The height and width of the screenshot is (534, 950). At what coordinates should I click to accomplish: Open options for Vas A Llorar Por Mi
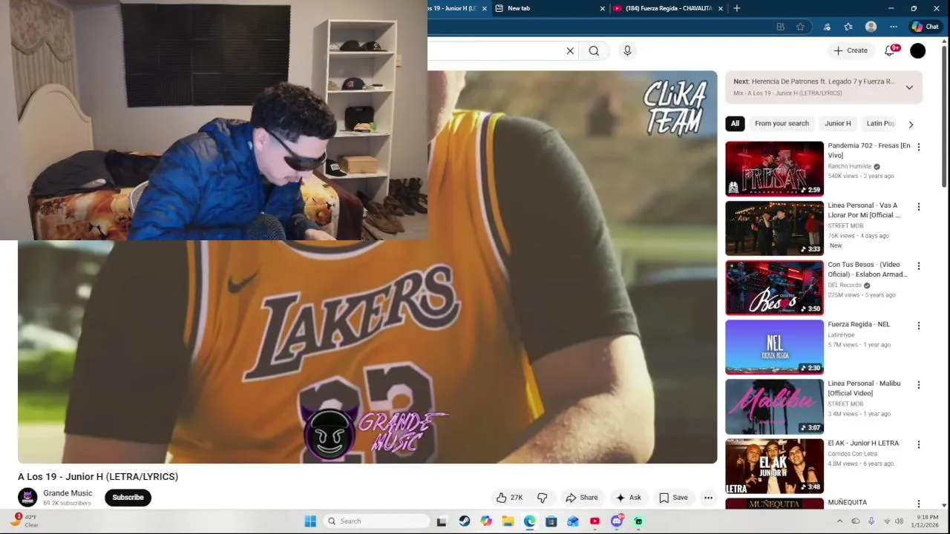click(918, 206)
